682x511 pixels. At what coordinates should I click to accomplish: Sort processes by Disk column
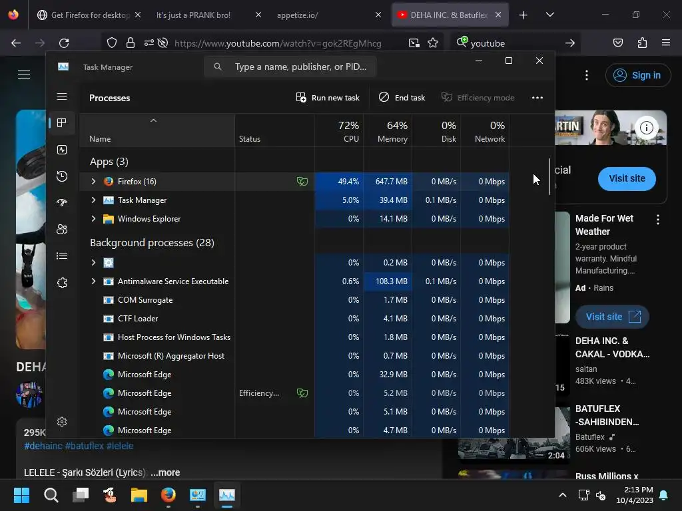pos(436,131)
